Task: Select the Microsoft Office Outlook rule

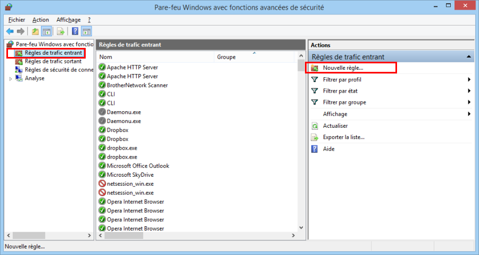Action: 138,166
